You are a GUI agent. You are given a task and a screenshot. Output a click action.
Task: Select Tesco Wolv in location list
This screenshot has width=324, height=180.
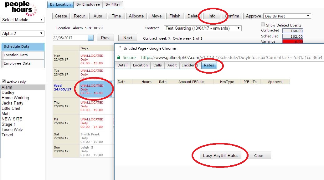coord(12,129)
